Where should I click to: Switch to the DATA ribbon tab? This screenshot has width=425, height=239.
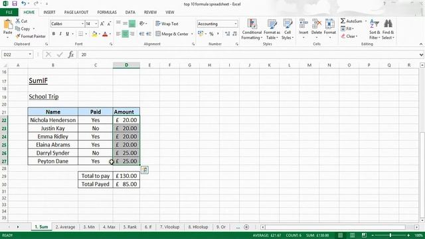130,12
